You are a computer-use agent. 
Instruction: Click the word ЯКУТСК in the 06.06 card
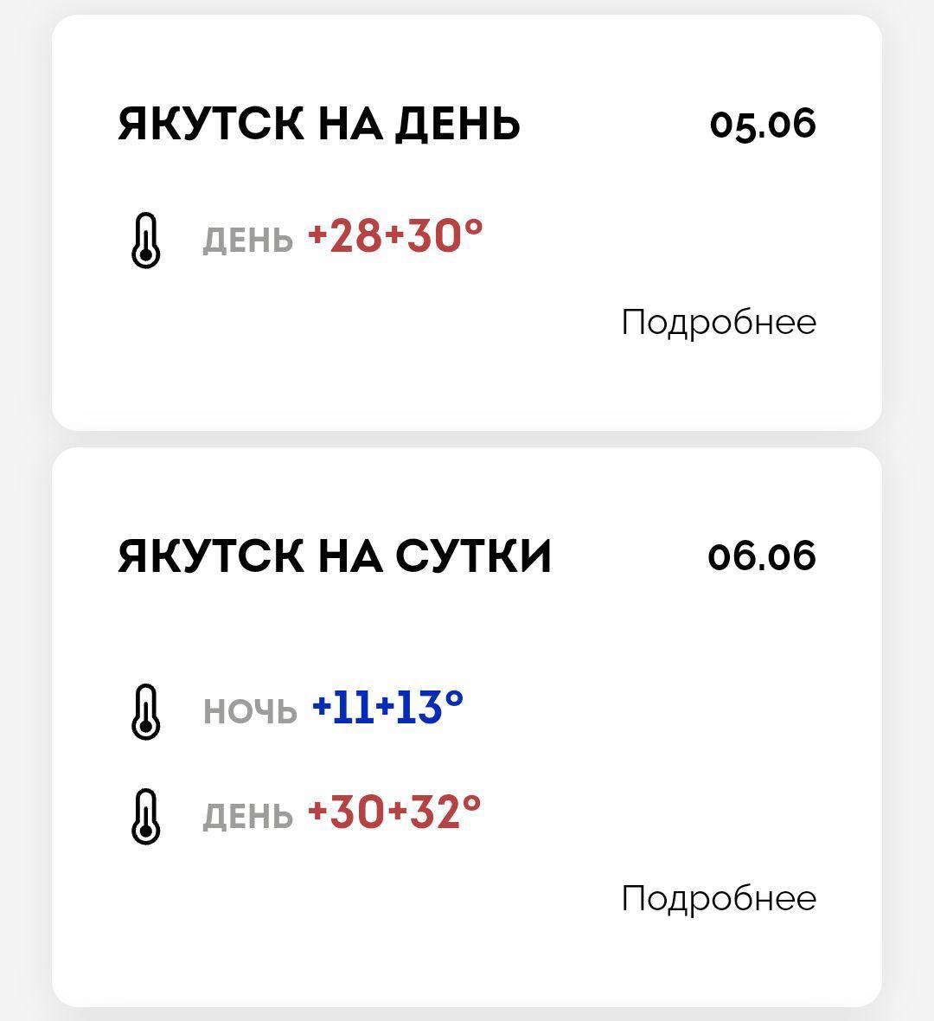coord(211,555)
